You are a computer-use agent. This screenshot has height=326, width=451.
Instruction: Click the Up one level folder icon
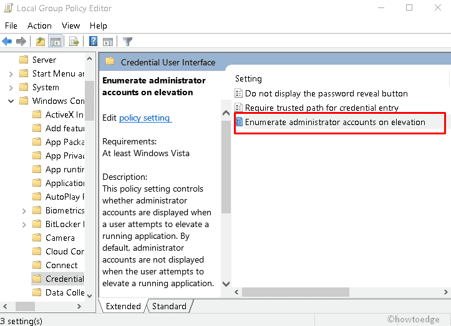41,42
